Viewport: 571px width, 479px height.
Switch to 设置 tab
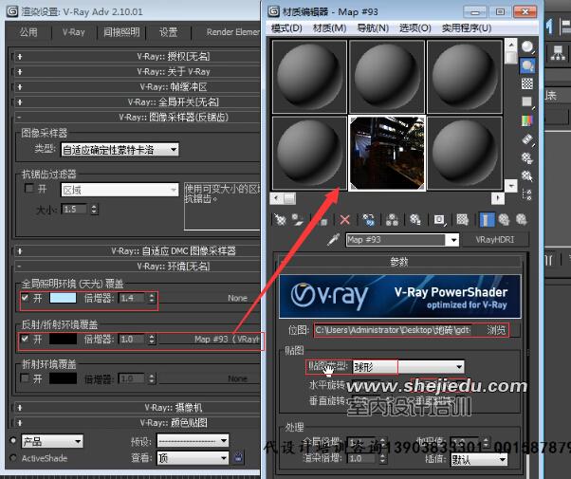click(x=168, y=32)
